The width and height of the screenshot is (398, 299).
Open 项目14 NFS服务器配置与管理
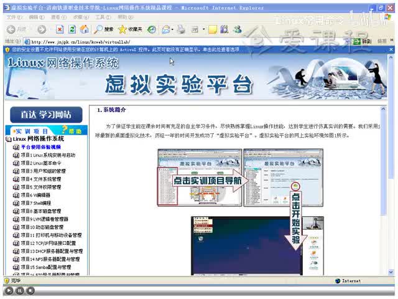pos(50,259)
